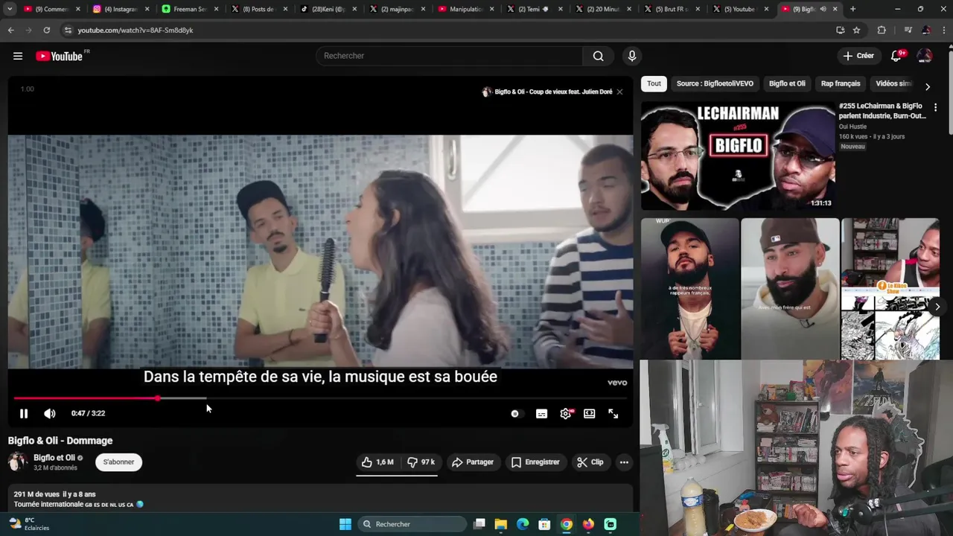
Task: Submit search with magnifier button
Action: (598, 56)
